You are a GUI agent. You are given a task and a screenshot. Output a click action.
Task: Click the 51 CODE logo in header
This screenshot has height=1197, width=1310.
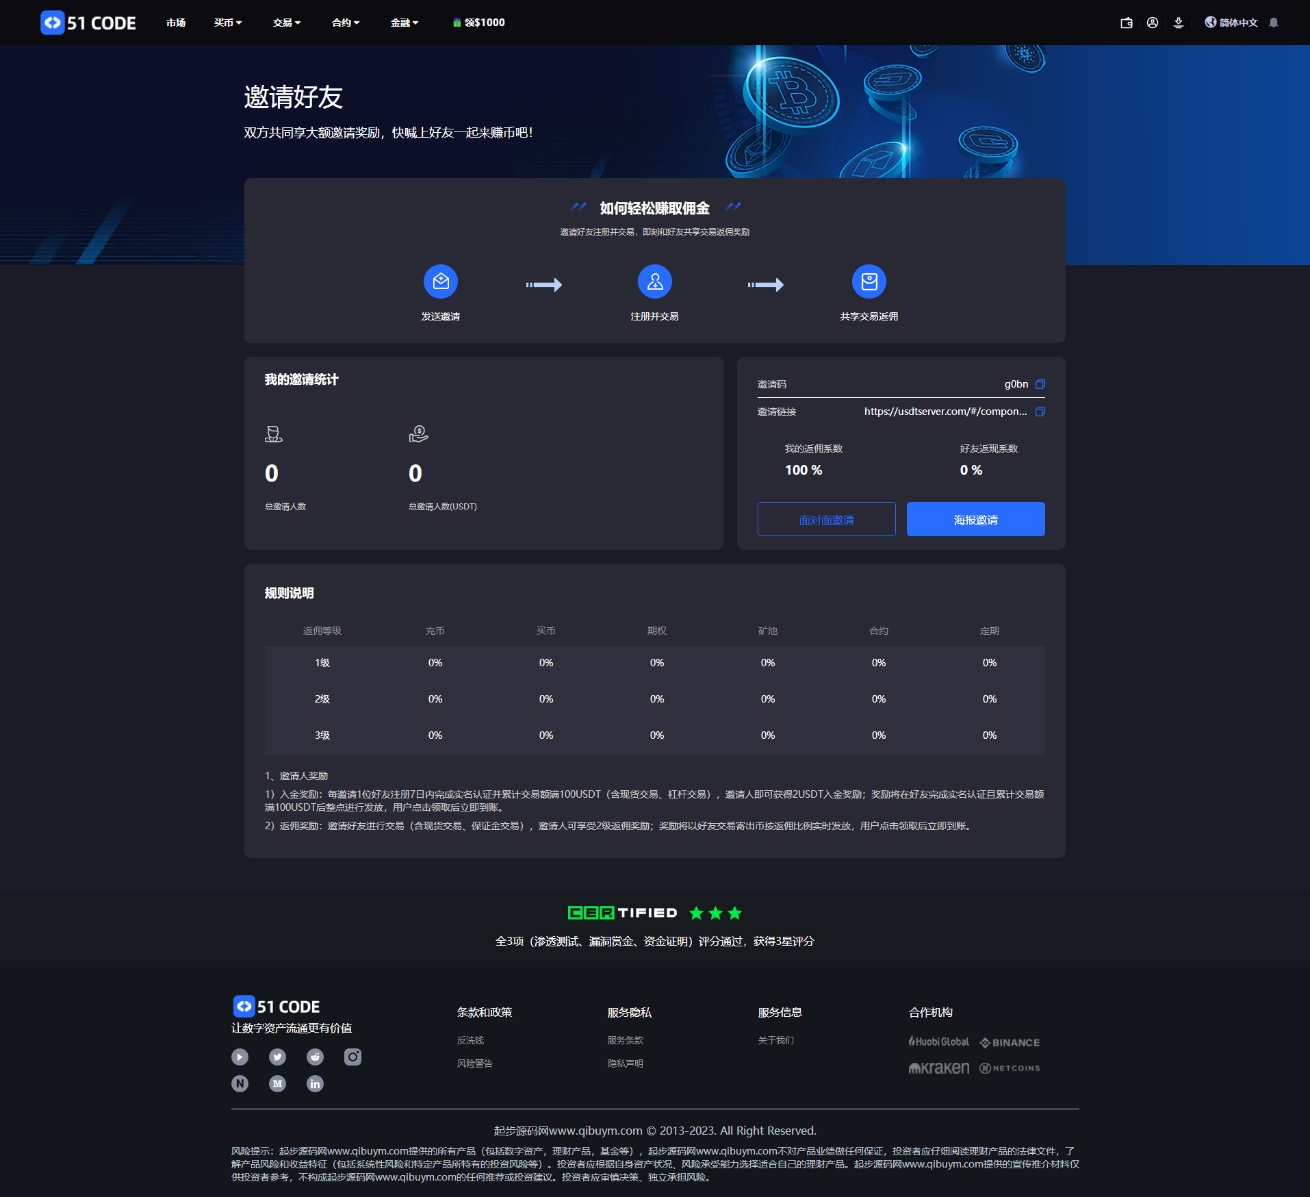coord(88,23)
